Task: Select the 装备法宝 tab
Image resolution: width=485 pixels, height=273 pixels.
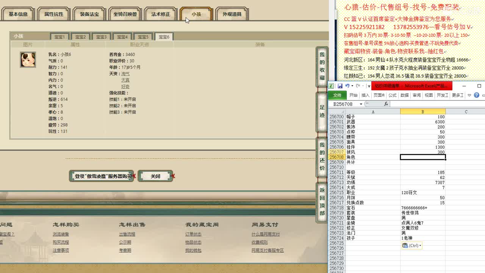Action: (89, 14)
